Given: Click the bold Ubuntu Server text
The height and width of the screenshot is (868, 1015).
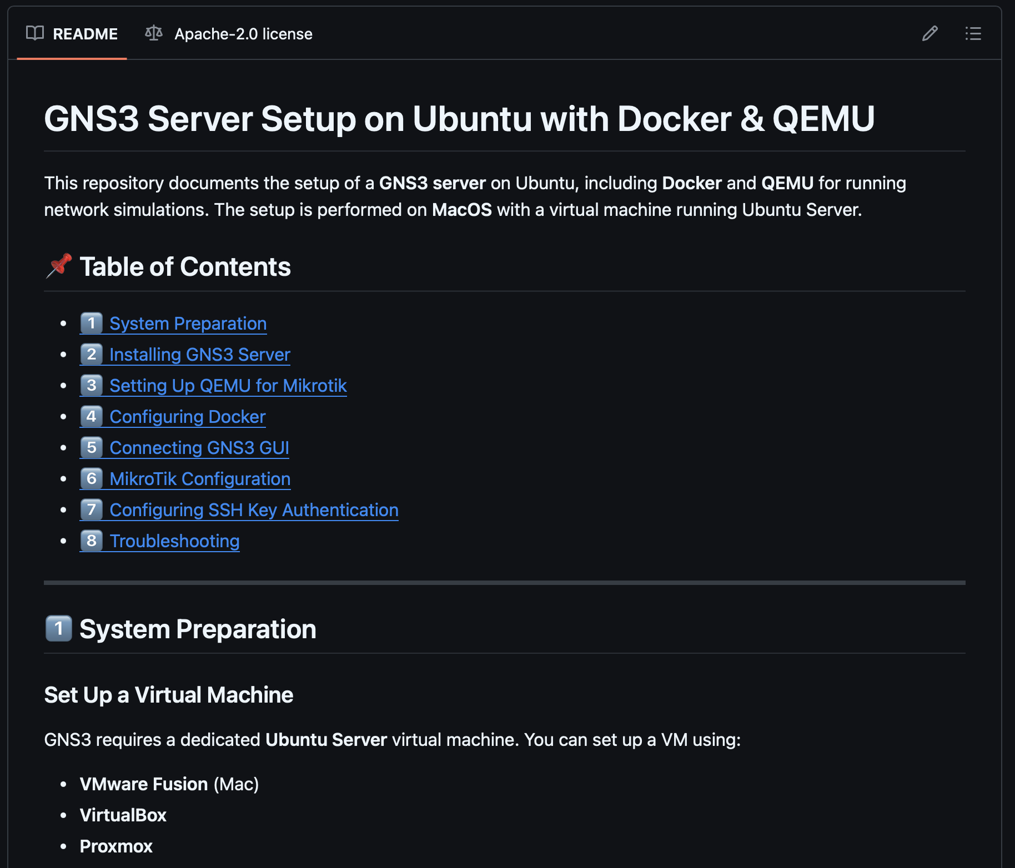Looking at the screenshot, I should coord(326,740).
